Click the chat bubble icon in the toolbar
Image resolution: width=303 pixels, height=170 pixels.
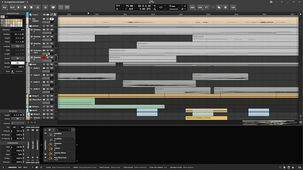[x=53, y=7]
